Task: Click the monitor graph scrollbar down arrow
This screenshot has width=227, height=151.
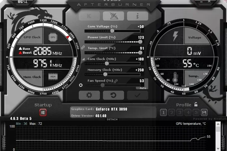Action: (x=218, y=148)
